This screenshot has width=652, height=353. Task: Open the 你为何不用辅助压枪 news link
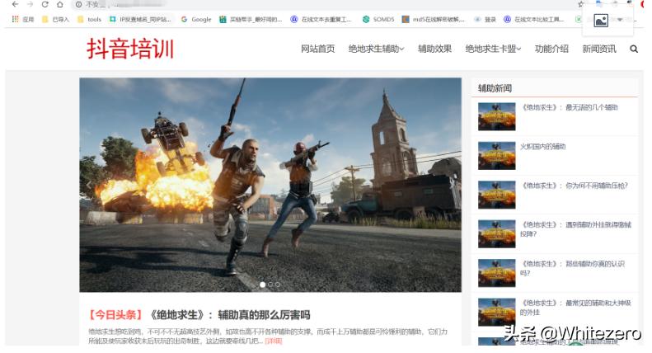[x=575, y=186]
